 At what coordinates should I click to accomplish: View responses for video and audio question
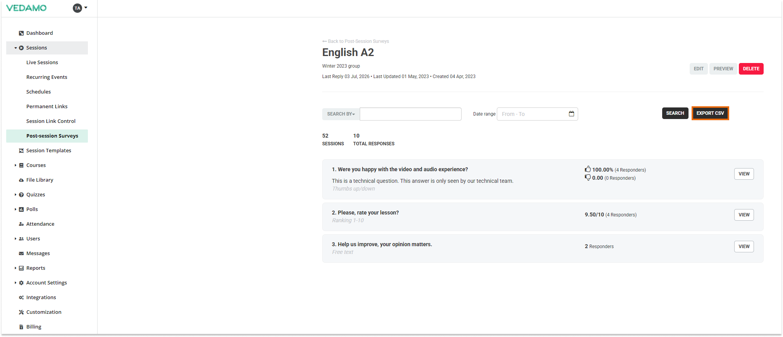744,174
